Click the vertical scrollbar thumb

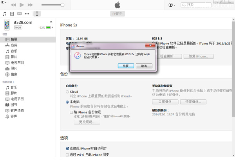(x=233, y=69)
